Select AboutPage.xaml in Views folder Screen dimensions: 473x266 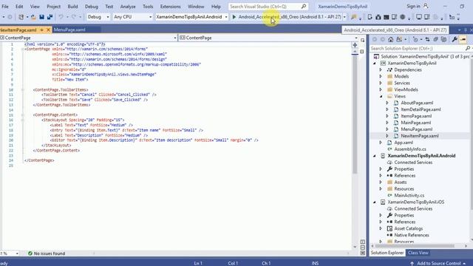(417, 103)
